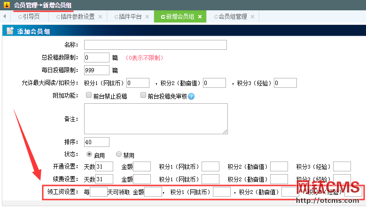
Task: Click the 领工资设置 积分1（网钛币）field
Action: click(x=222, y=192)
